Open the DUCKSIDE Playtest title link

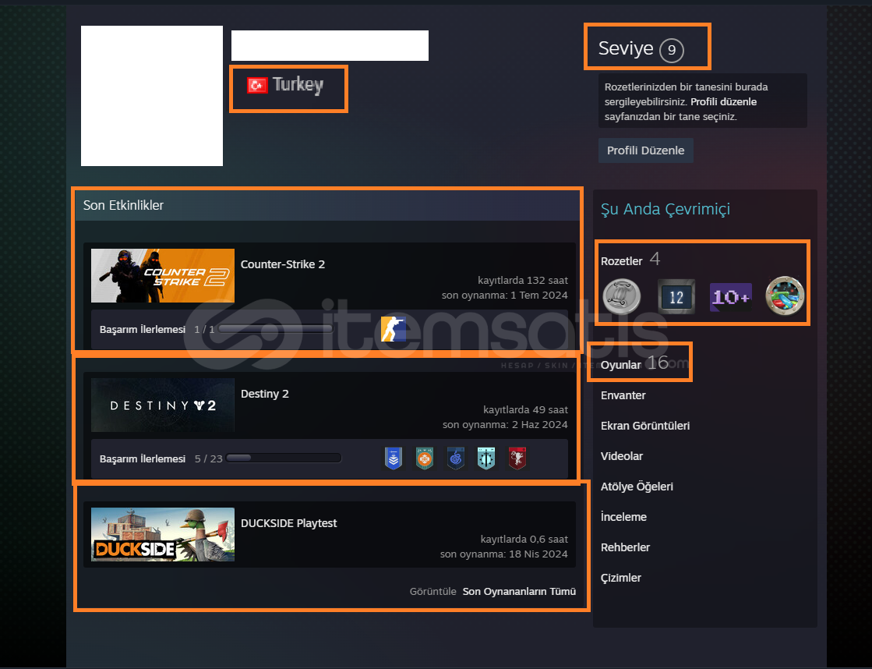(x=288, y=523)
